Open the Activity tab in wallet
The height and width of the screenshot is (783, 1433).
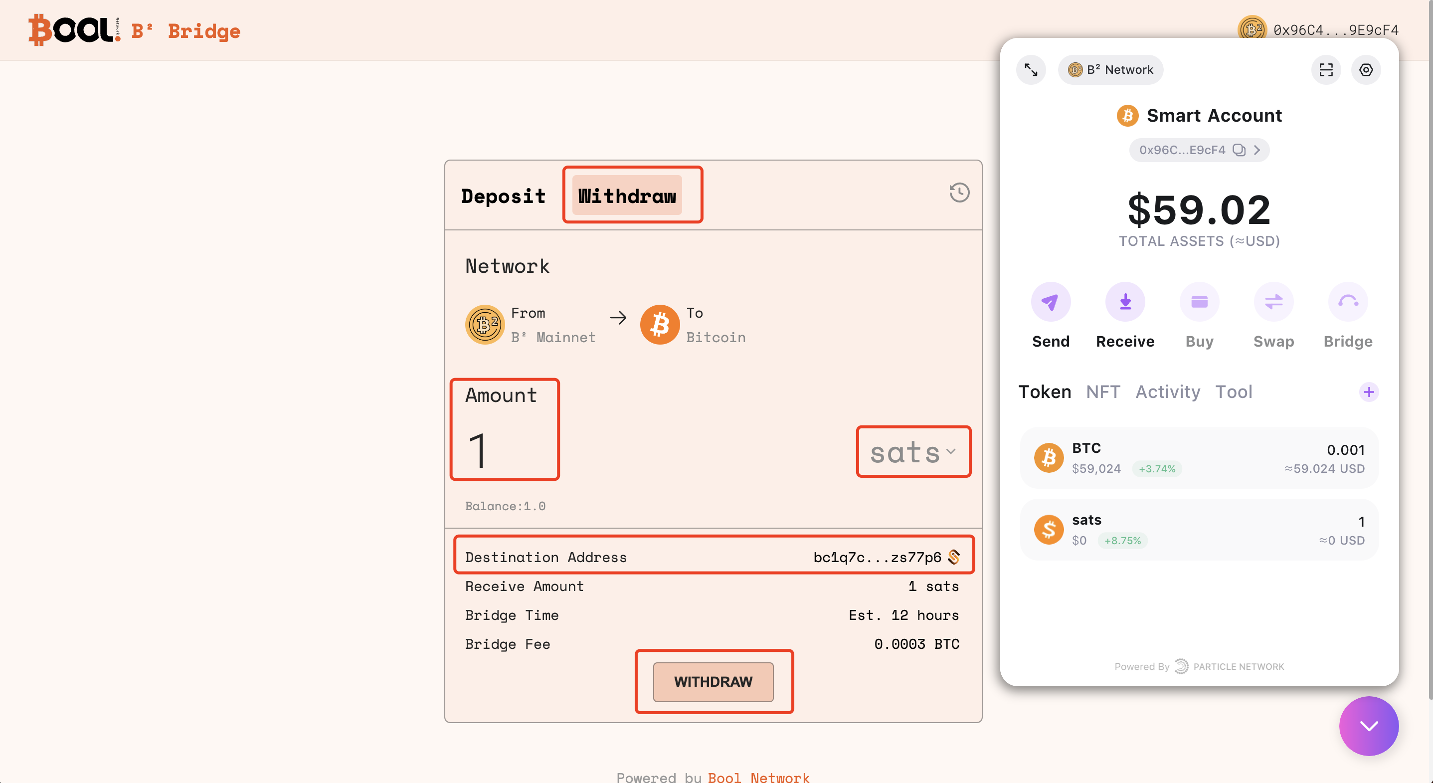[x=1168, y=392]
